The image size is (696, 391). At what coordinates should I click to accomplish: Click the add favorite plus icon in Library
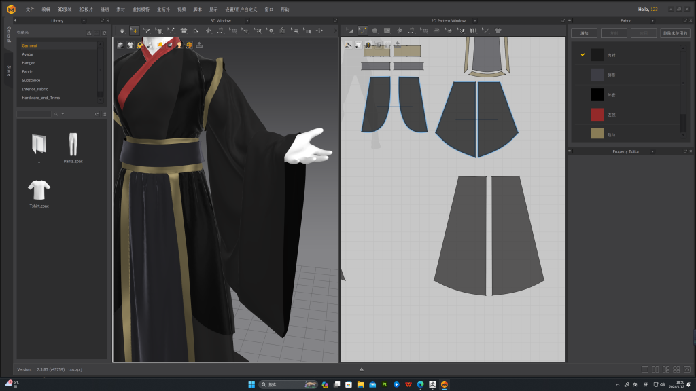(x=97, y=33)
